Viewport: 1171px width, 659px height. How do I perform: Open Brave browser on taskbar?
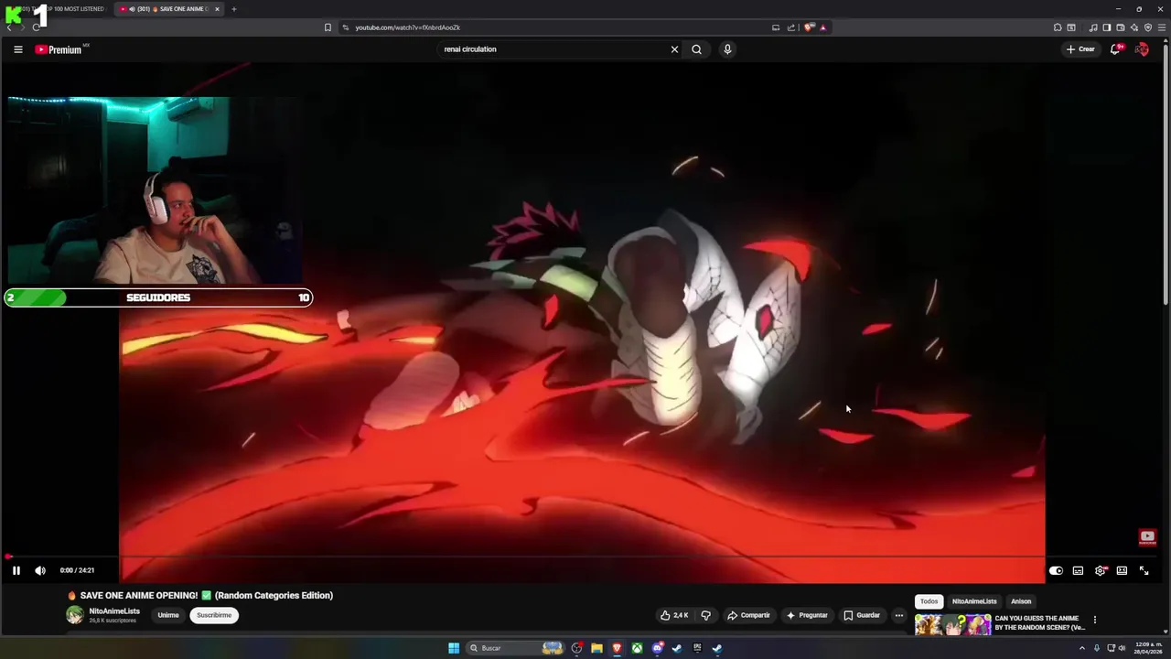pos(617,648)
